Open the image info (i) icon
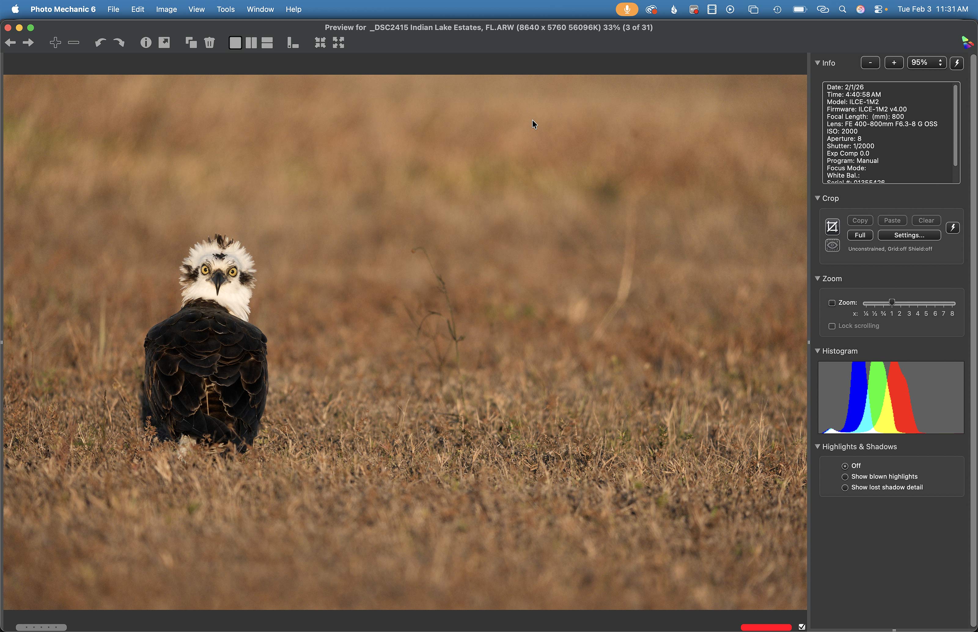 click(x=146, y=43)
